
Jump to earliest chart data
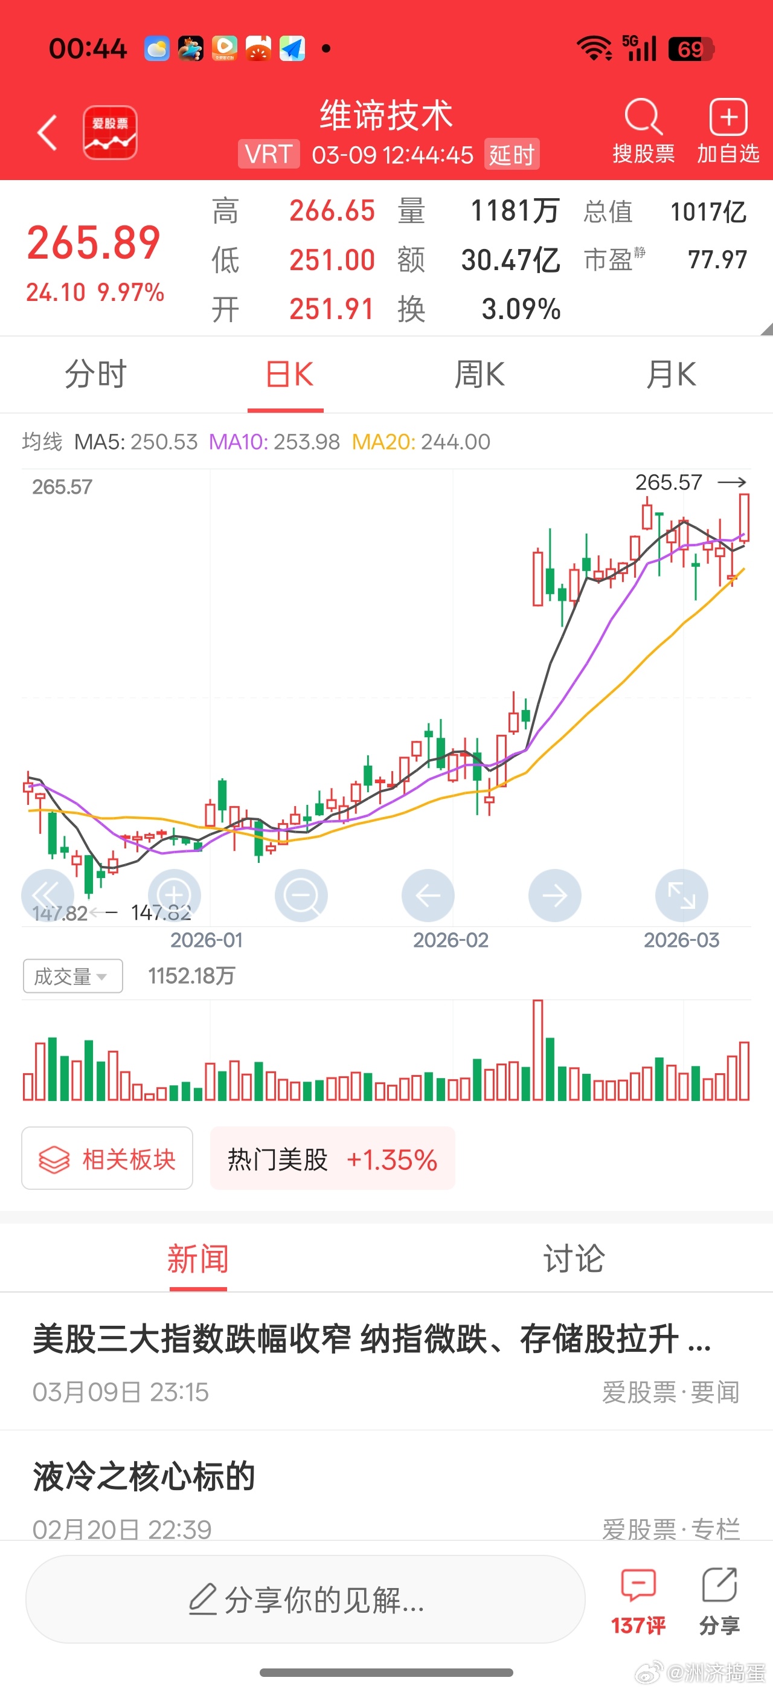(47, 894)
